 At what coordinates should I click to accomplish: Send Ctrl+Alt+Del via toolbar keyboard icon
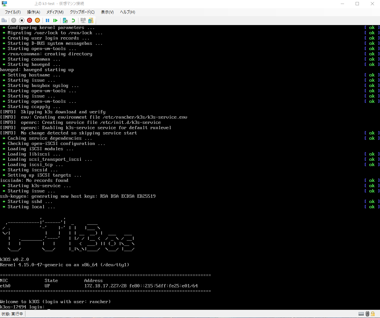4,20
